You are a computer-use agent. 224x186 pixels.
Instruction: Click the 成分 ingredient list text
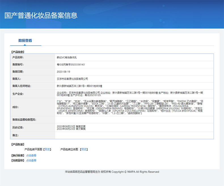tap(130, 107)
